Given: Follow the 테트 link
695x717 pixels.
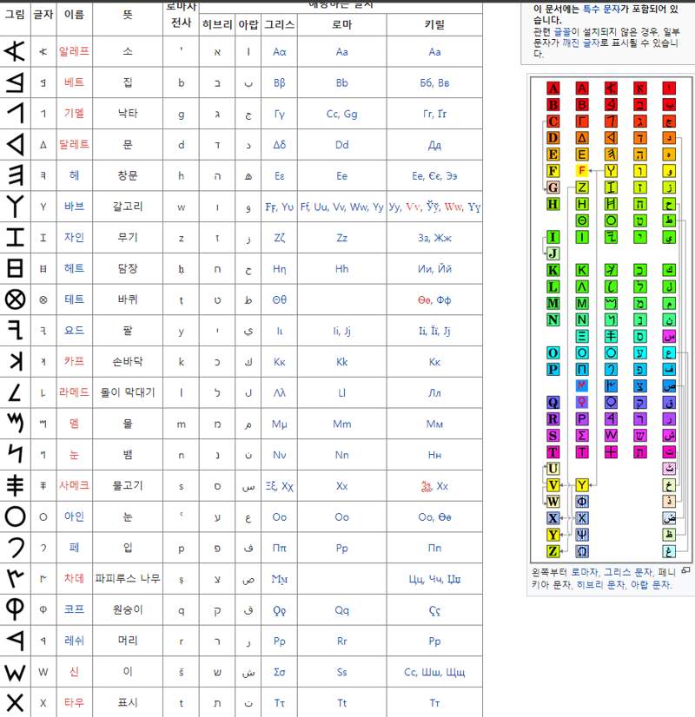Looking at the screenshot, I should pos(74,299).
